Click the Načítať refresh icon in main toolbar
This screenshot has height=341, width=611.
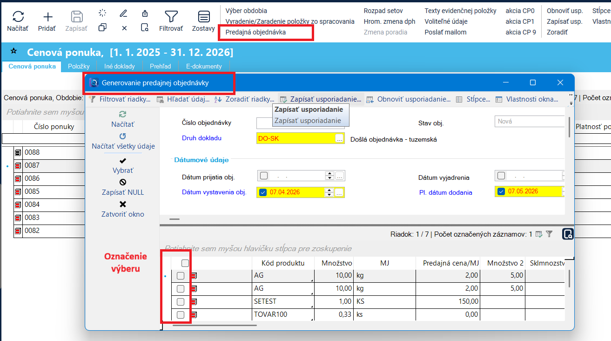[18, 17]
